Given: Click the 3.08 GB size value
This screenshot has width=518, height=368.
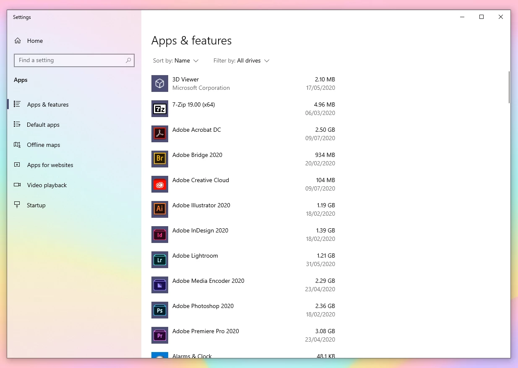Looking at the screenshot, I should [325, 331].
